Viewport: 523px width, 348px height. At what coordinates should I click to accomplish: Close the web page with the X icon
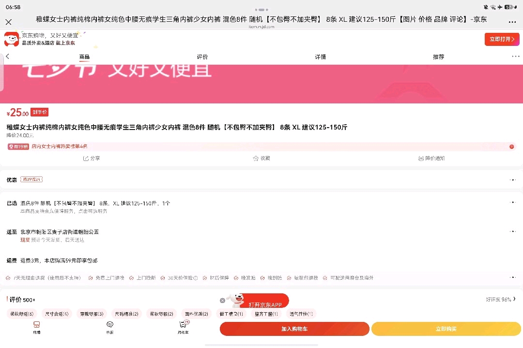click(x=9, y=22)
